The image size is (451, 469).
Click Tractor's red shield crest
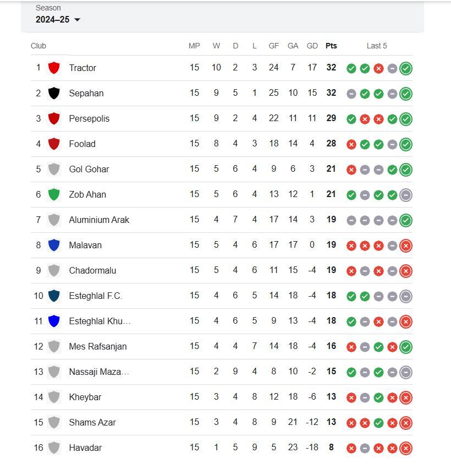tap(54, 68)
